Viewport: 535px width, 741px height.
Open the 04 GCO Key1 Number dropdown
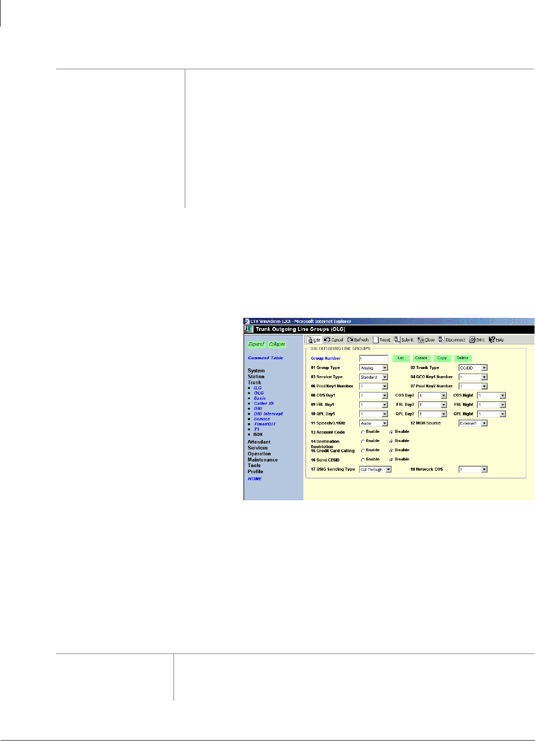pyautogui.click(x=473, y=377)
